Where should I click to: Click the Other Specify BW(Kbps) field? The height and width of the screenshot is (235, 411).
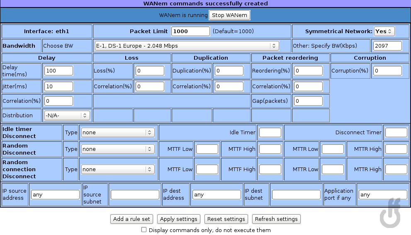[x=387, y=46]
